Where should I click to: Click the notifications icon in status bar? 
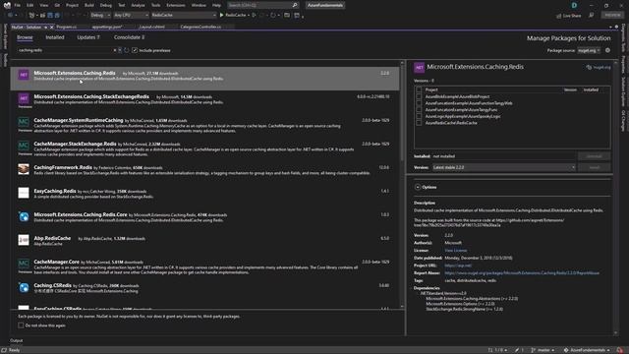point(620,350)
